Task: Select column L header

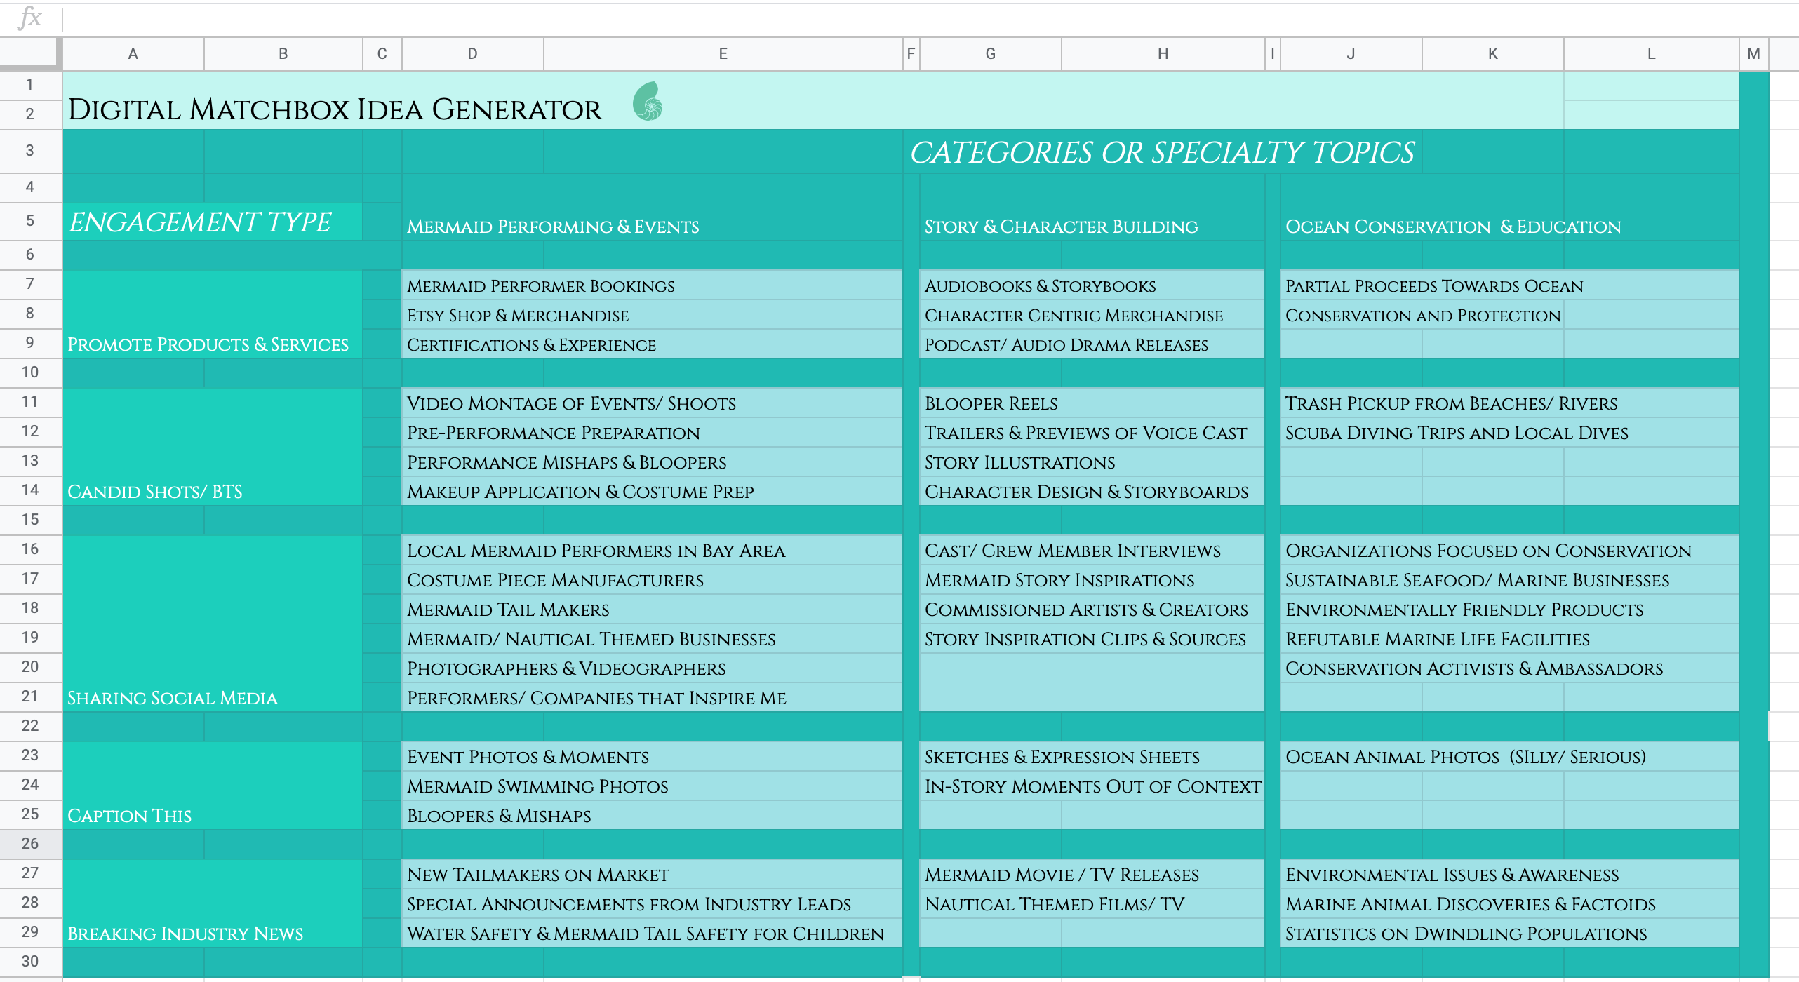Action: [x=1651, y=54]
